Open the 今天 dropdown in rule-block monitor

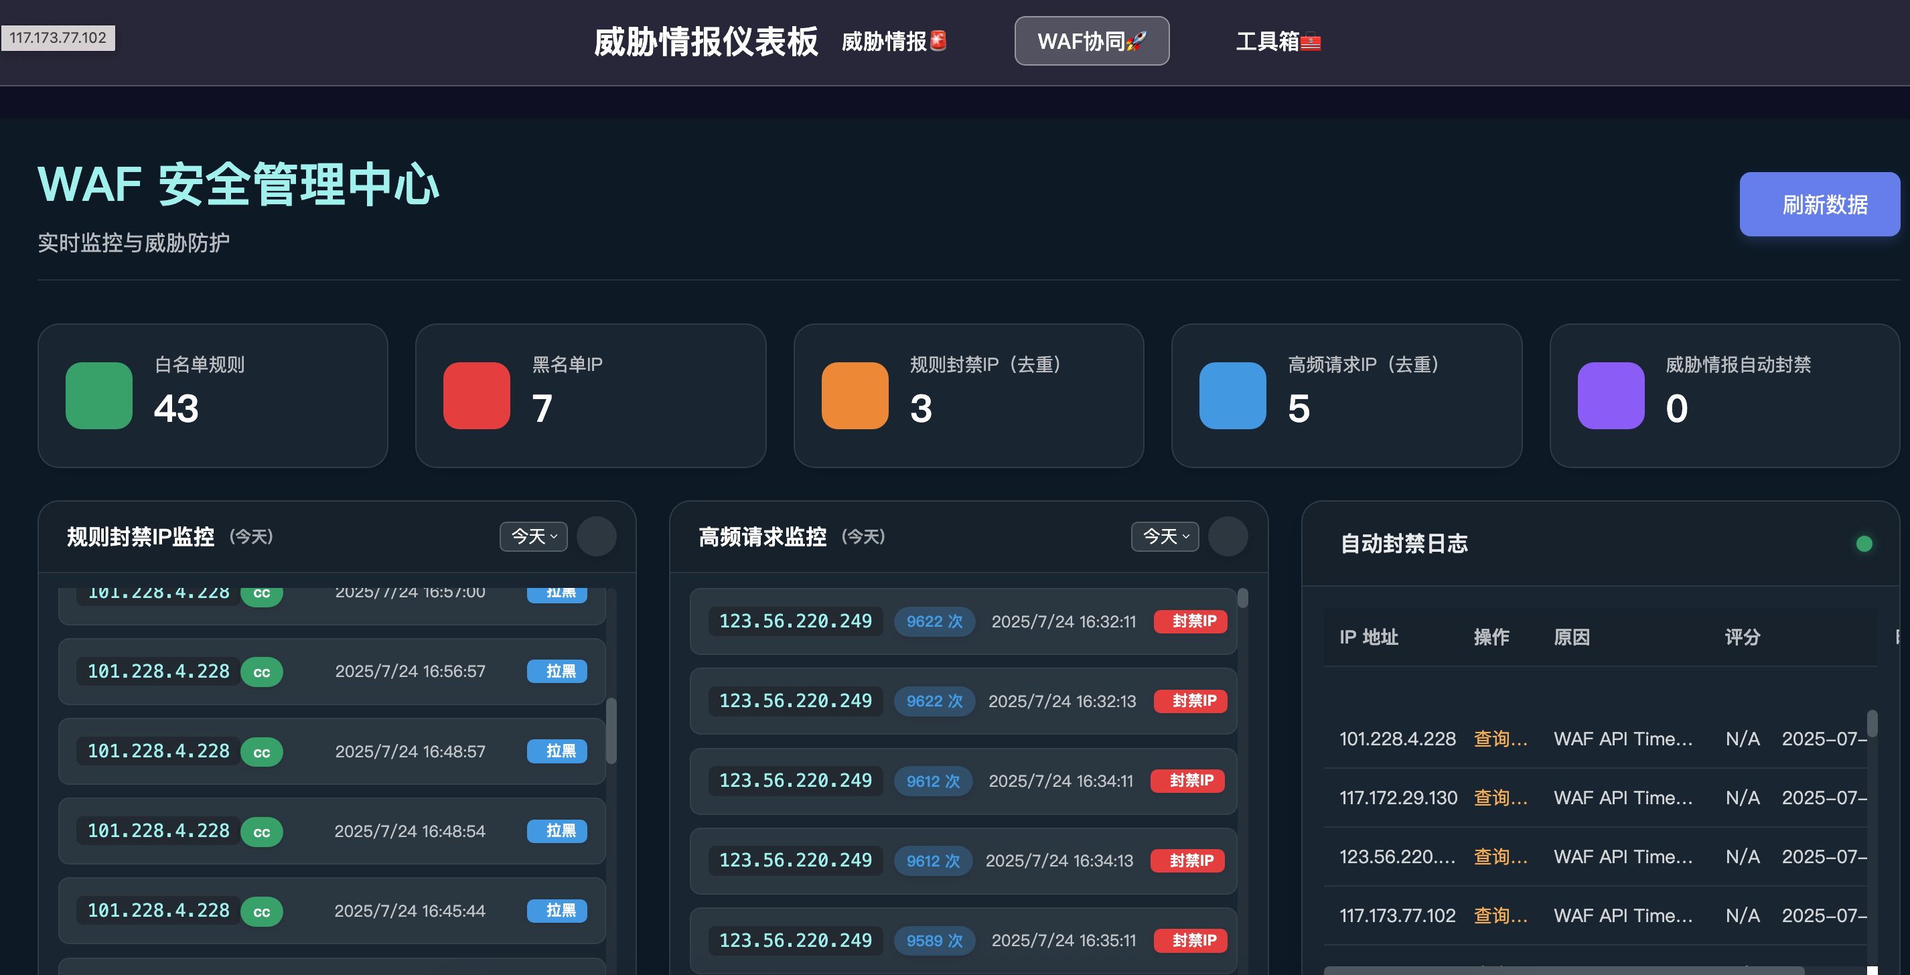pos(533,536)
